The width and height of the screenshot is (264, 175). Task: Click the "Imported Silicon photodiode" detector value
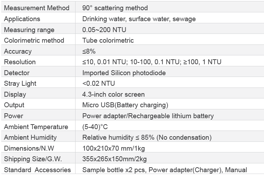tap(124, 73)
